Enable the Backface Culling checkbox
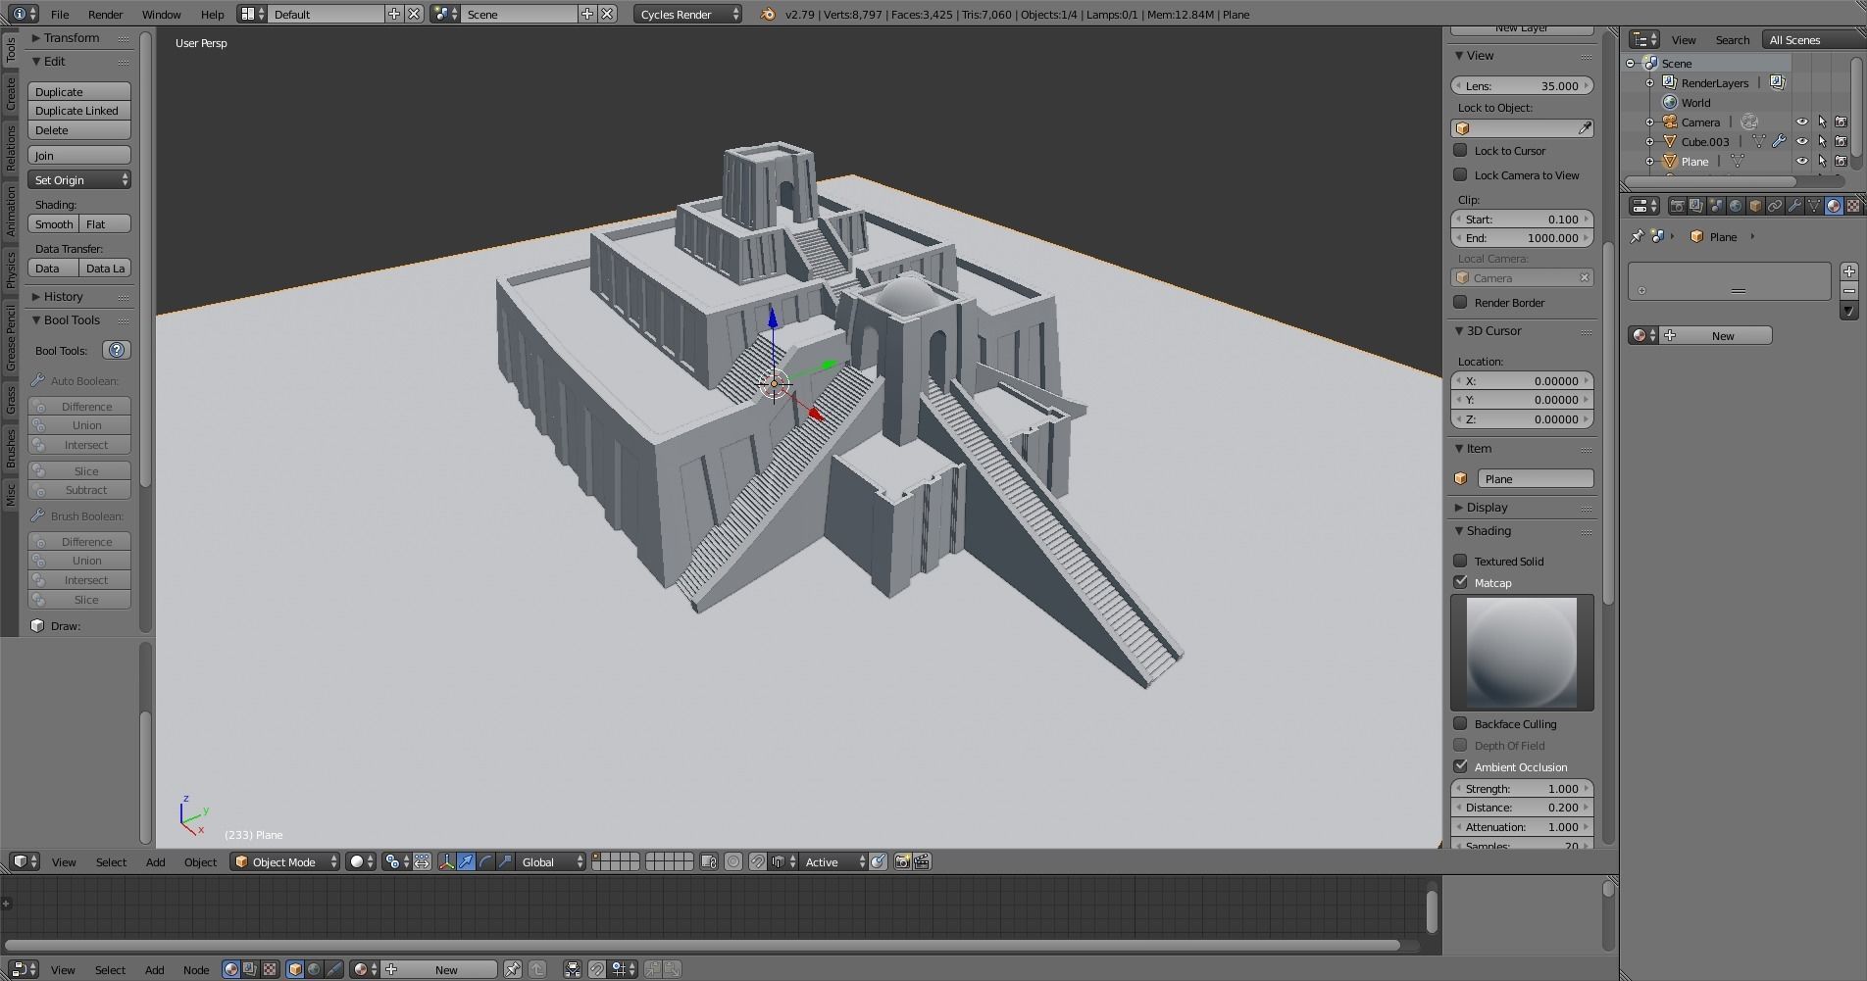Image resolution: width=1867 pixels, height=981 pixels. [x=1460, y=723]
